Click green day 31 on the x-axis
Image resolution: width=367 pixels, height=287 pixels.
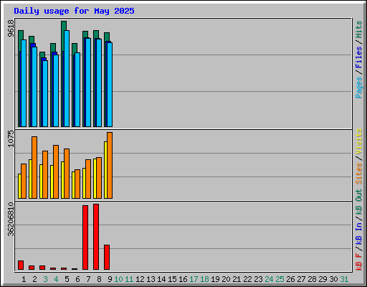344,279
